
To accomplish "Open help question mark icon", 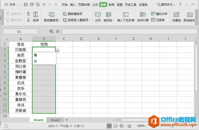I will point(180,5).
